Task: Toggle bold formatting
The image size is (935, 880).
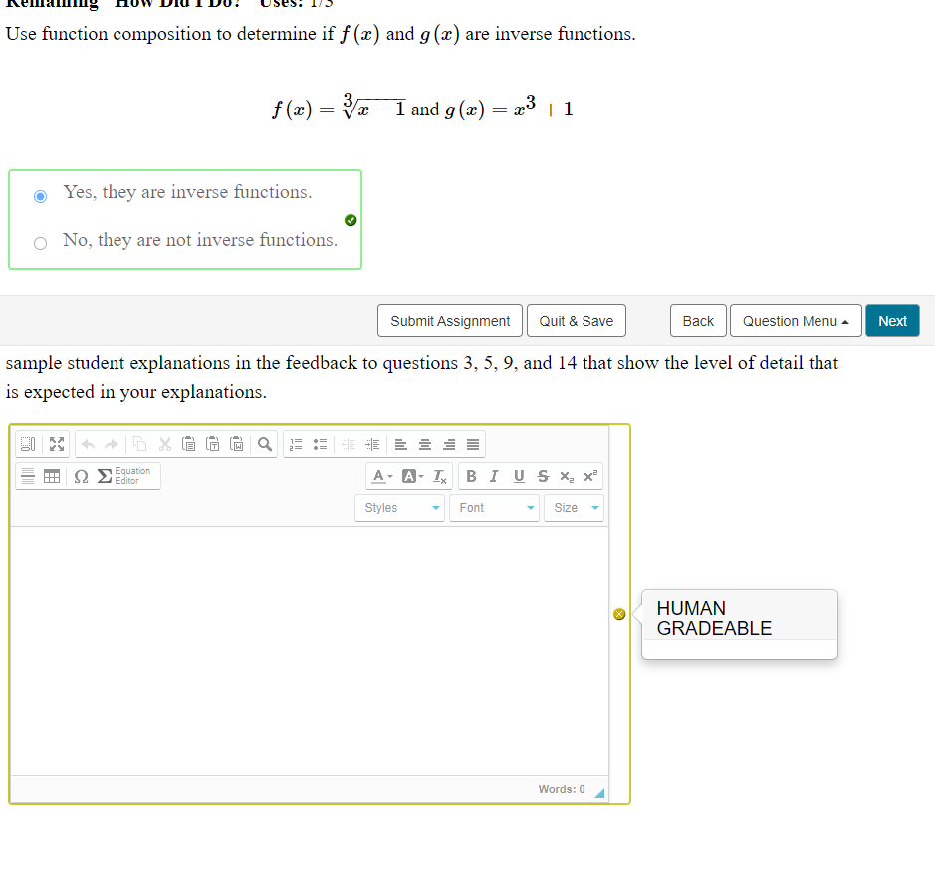Action: (471, 476)
